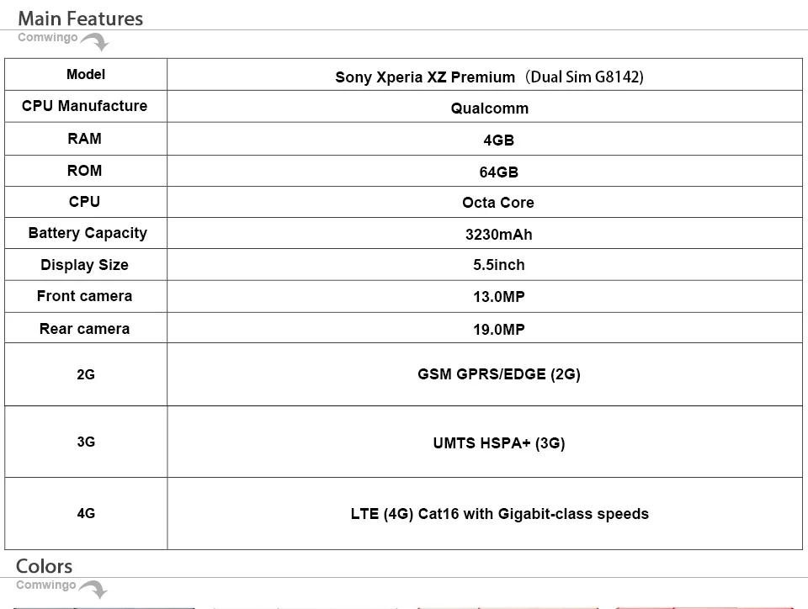Select the 64GB ROM value

(x=498, y=172)
